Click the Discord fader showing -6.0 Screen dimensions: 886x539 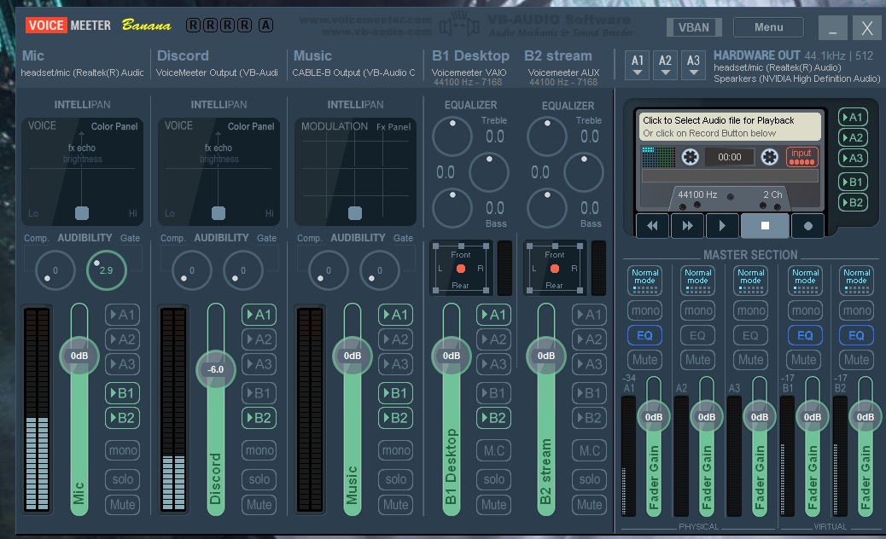tap(215, 369)
